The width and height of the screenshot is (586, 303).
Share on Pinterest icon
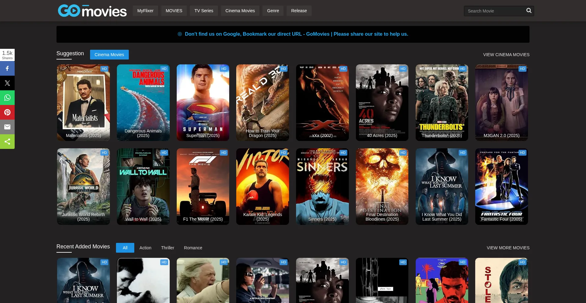(7, 112)
